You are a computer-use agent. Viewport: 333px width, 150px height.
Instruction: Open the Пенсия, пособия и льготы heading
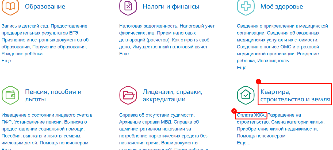[x=53, y=95]
